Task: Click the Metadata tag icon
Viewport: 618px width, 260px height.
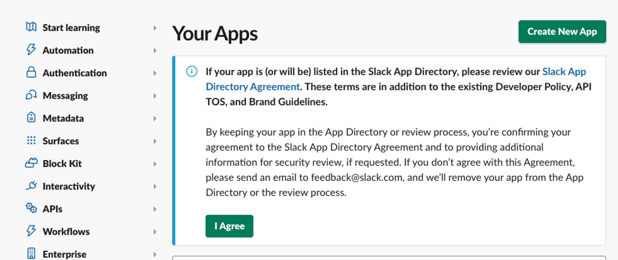Action: click(31, 118)
